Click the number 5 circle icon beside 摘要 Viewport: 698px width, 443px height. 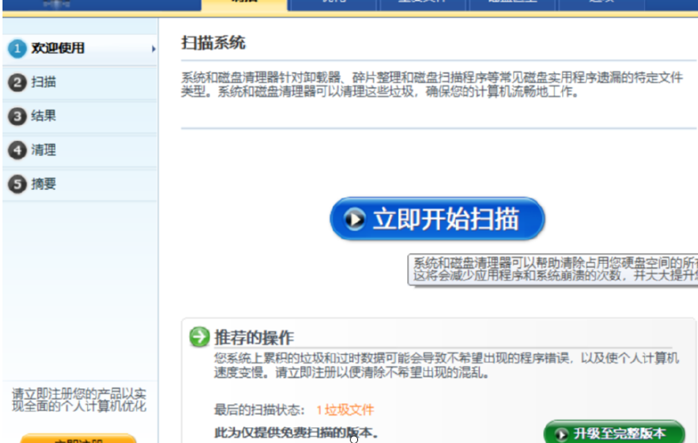(17, 185)
